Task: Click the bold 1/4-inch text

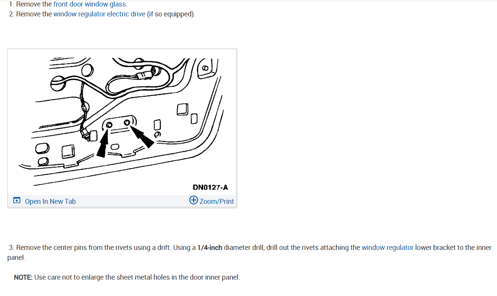Action: (x=210, y=248)
